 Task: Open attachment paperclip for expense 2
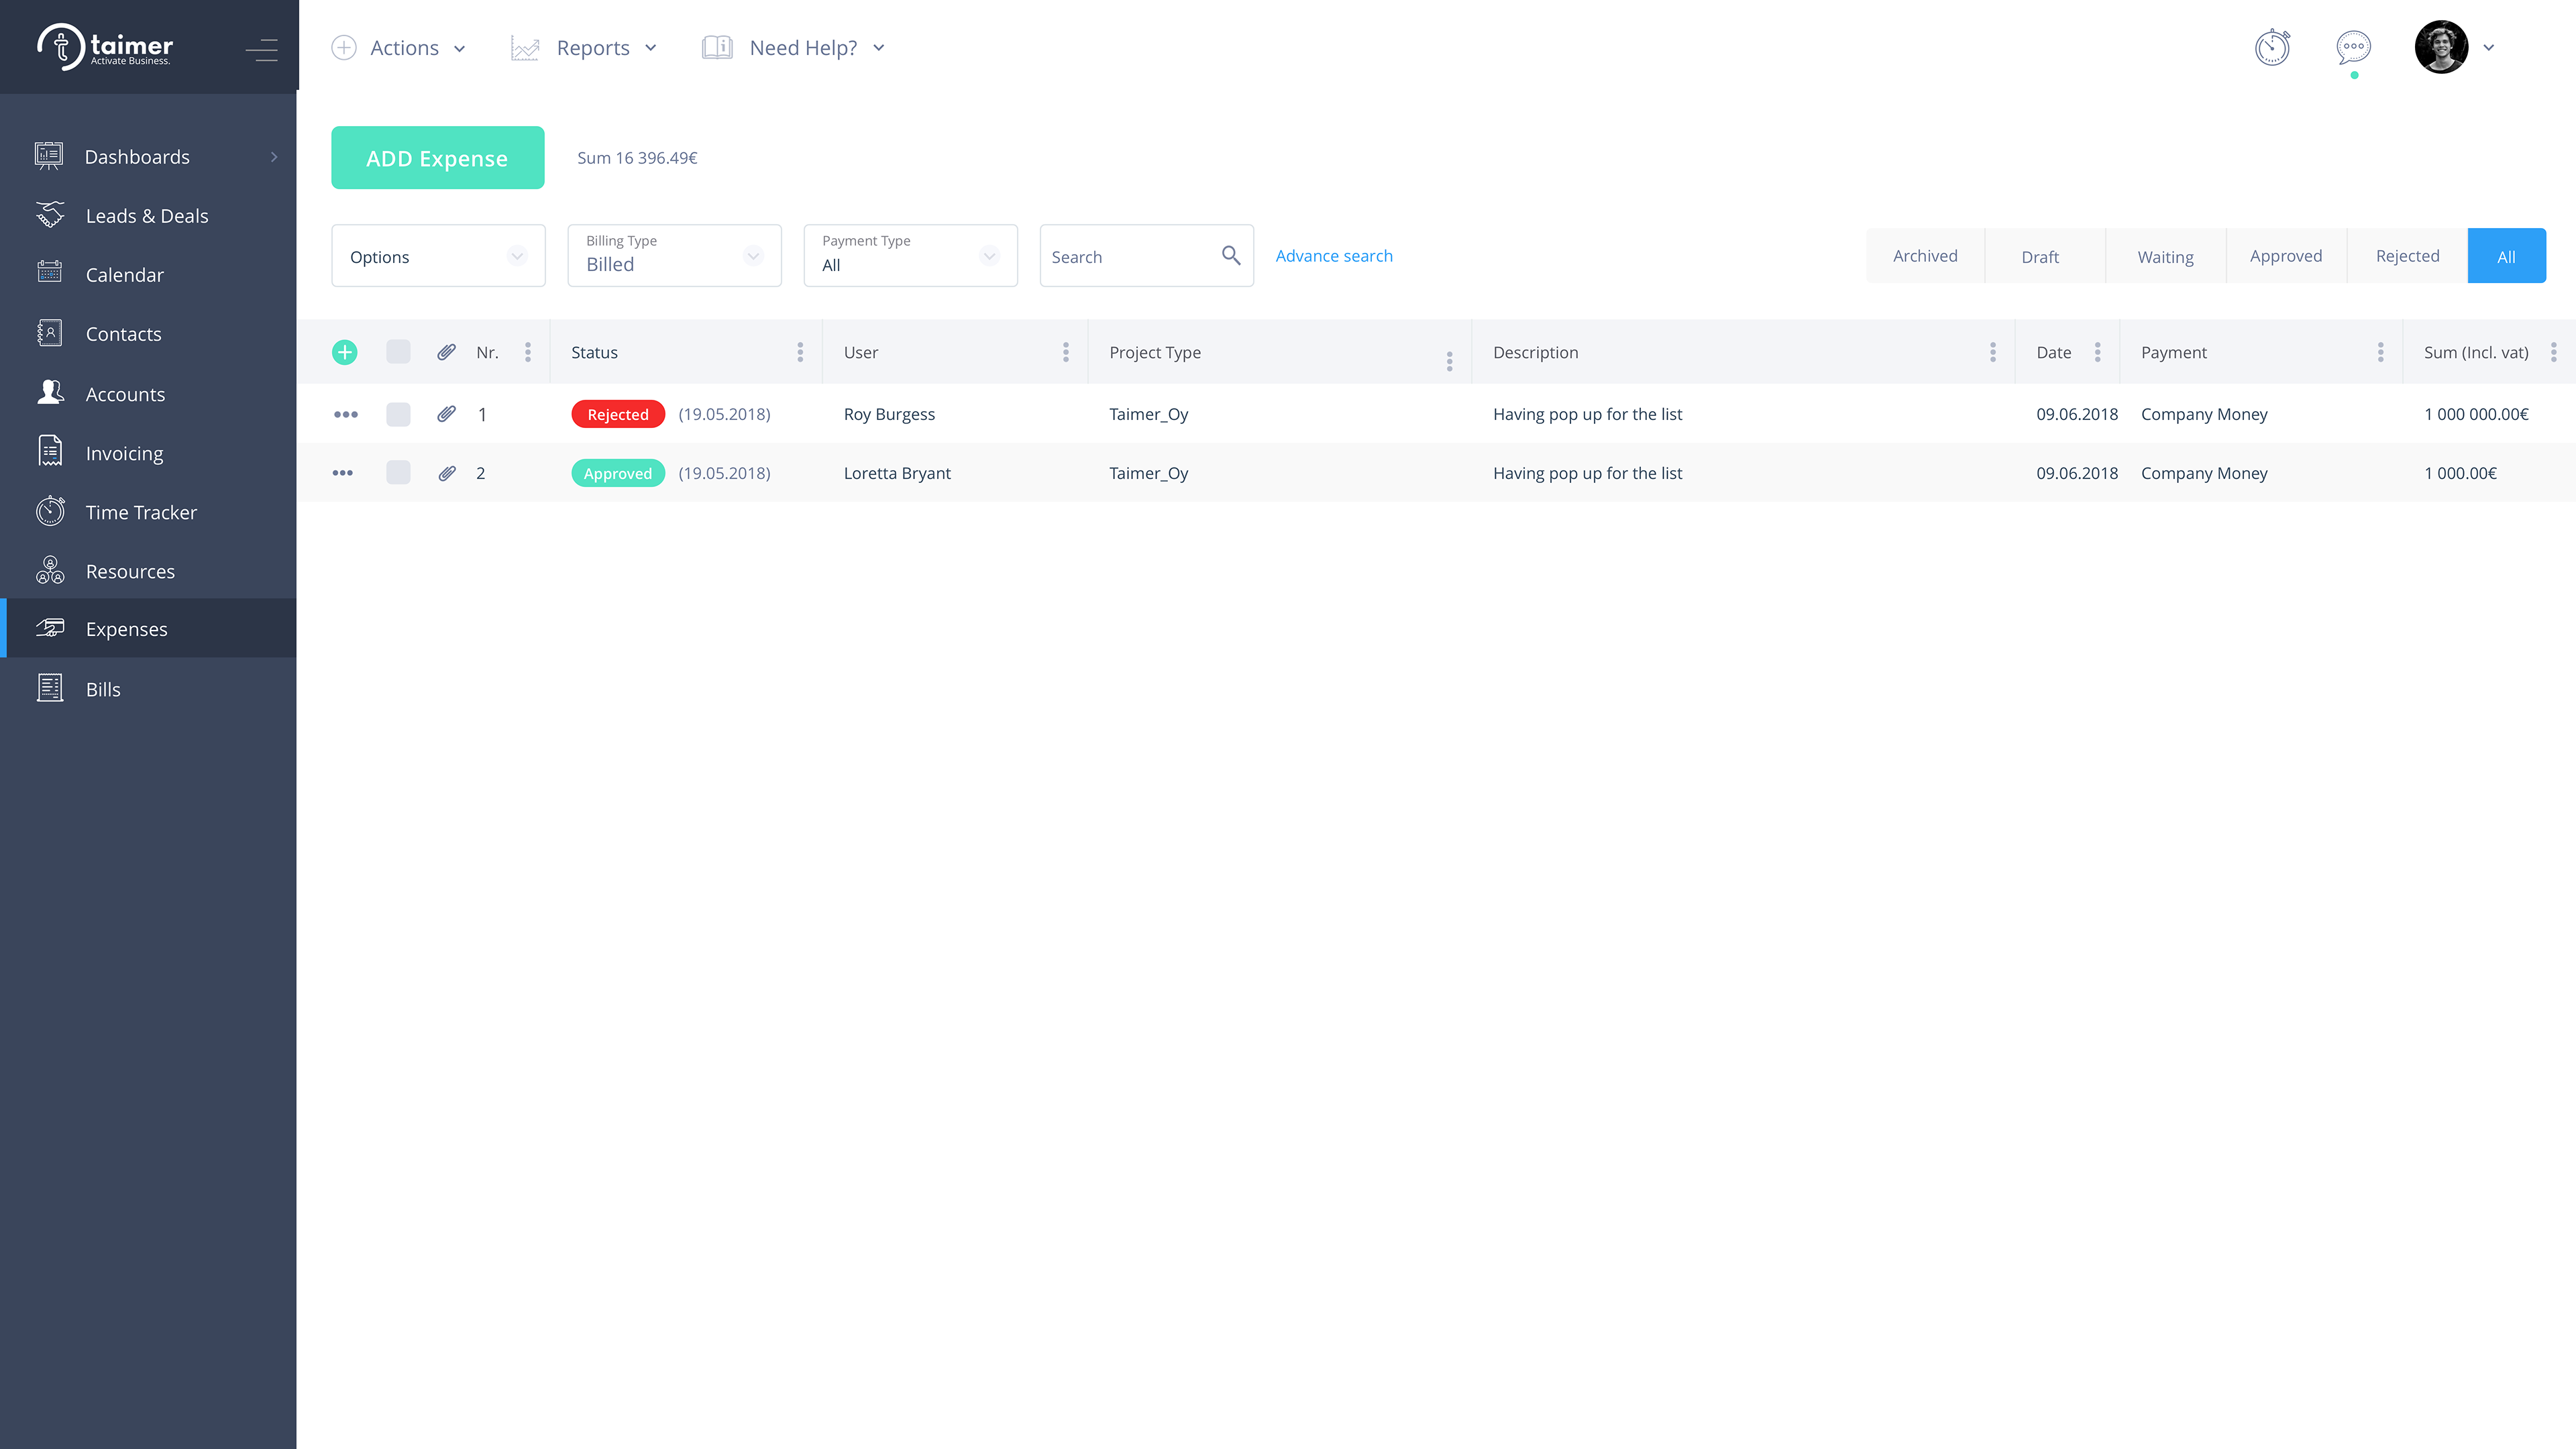(x=447, y=473)
